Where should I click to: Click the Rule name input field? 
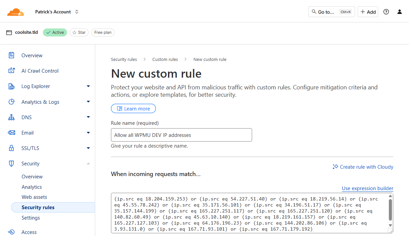coord(181,135)
